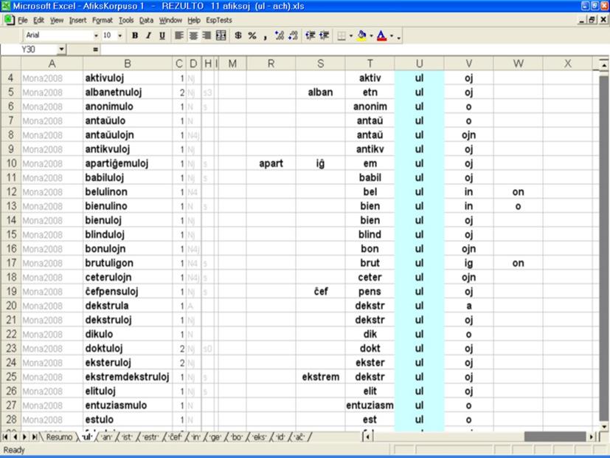Open toolbar options overflow arrow
This screenshot has width=610, height=458.
(399, 37)
